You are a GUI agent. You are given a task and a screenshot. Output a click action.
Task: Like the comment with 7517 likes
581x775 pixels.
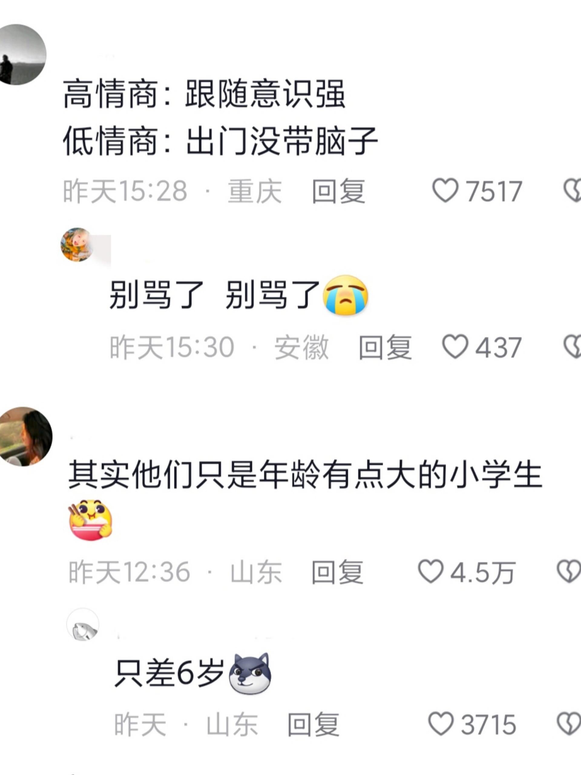445,191
